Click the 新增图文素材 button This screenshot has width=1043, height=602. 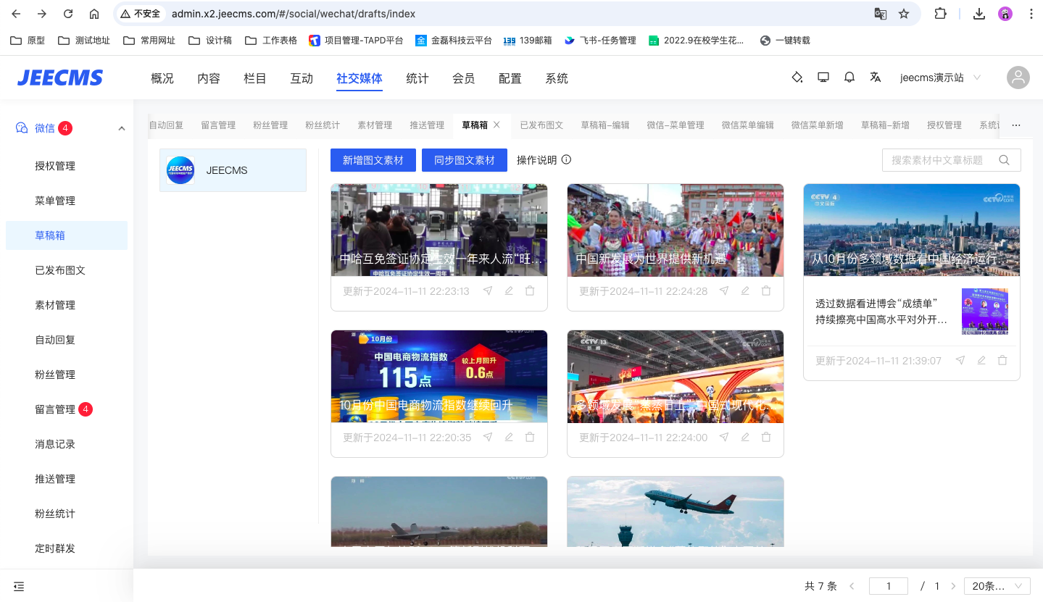pos(373,160)
